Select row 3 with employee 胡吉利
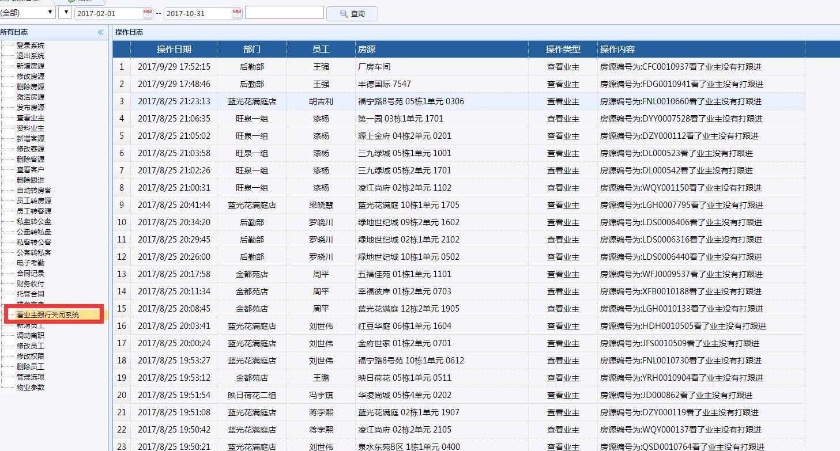The width and height of the screenshot is (840, 451). click(x=321, y=101)
